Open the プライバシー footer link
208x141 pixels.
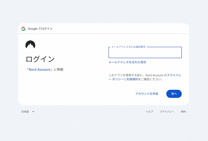point(167,112)
